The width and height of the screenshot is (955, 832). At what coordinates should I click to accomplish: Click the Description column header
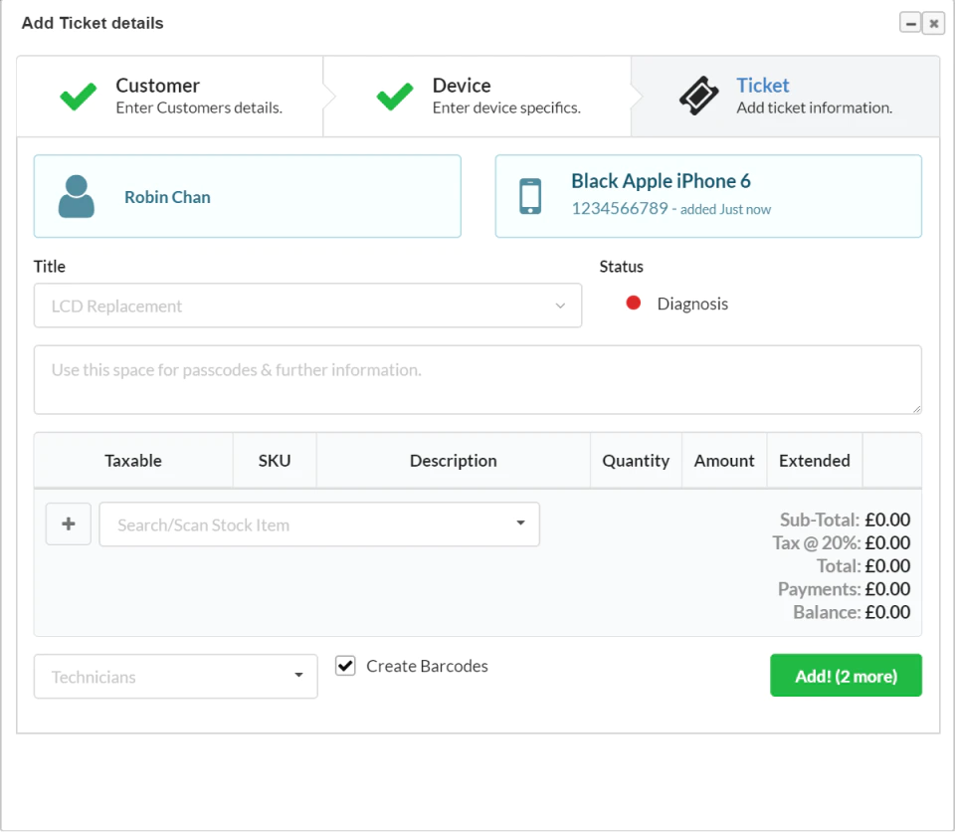[x=454, y=461]
